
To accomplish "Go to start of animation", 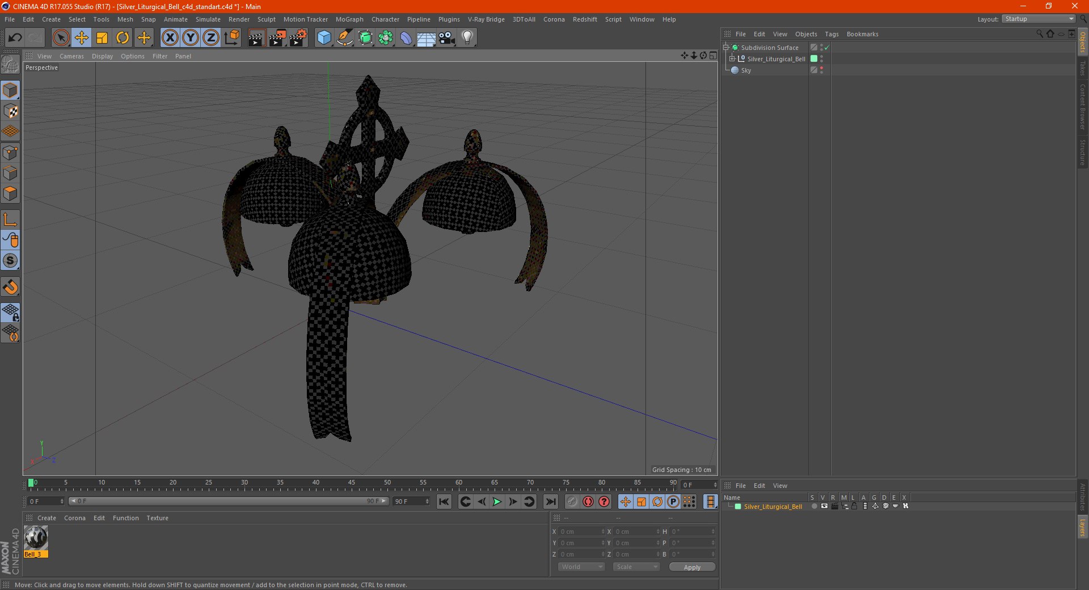I will click(x=444, y=501).
